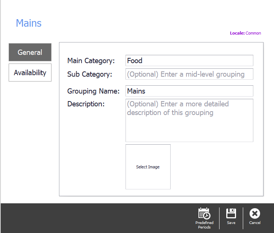Screen dimensions: 274x233
Task: Click the Locale: Common label
Action: pyautogui.click(x=245, y=33)
